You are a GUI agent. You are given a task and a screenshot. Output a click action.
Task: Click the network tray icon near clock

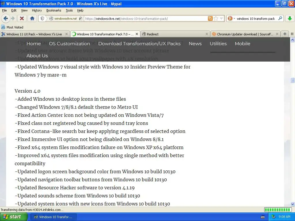click(x=273, y=217)
